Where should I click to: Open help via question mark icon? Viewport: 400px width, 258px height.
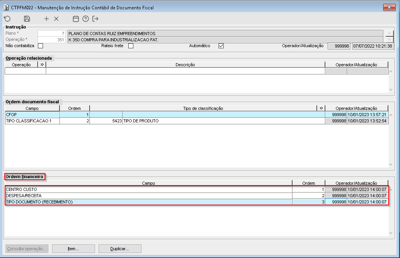coord(86,19)
